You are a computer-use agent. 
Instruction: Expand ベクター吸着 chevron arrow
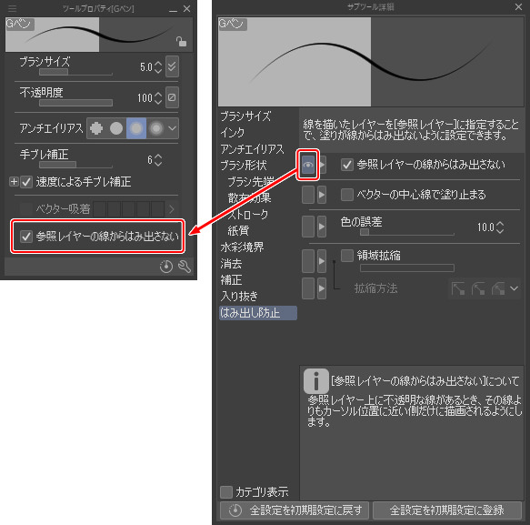coord(172,209)
